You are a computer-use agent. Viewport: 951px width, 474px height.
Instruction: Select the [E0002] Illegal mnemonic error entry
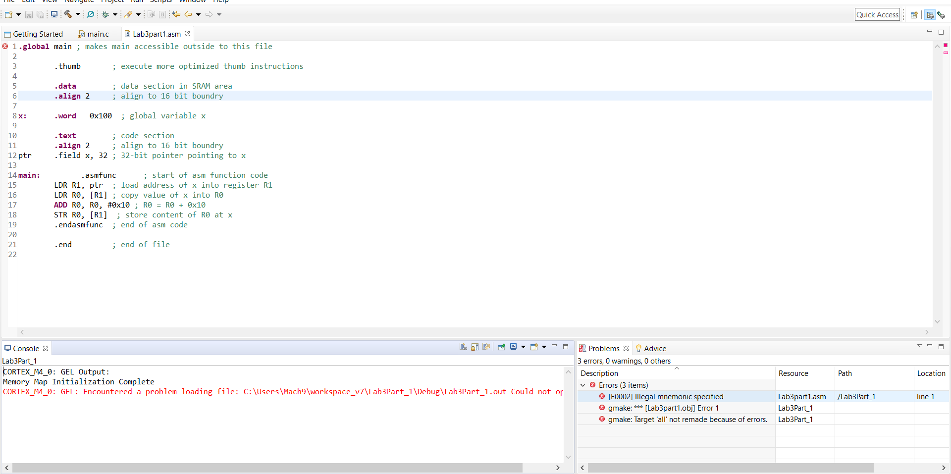coord(665,396)
